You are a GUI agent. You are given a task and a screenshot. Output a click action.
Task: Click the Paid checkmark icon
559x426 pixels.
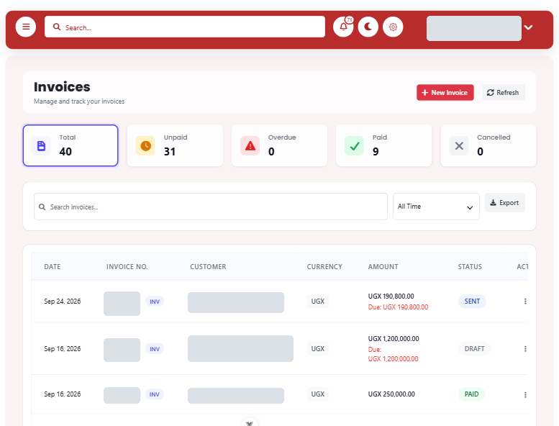(x=355, y=146)
